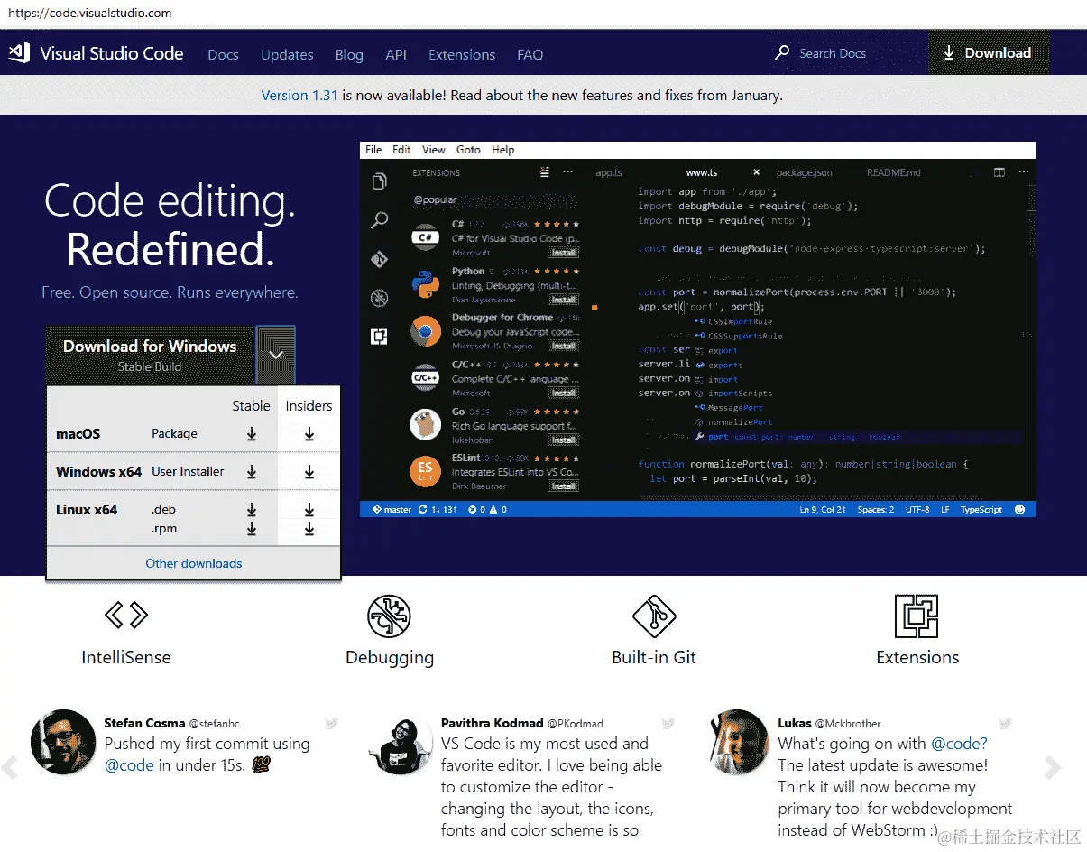This screenshot has height=852, width=1087.
Task: Download Linux .rpm Stable build
Action: pyautogui.click(x=252, y=530)
